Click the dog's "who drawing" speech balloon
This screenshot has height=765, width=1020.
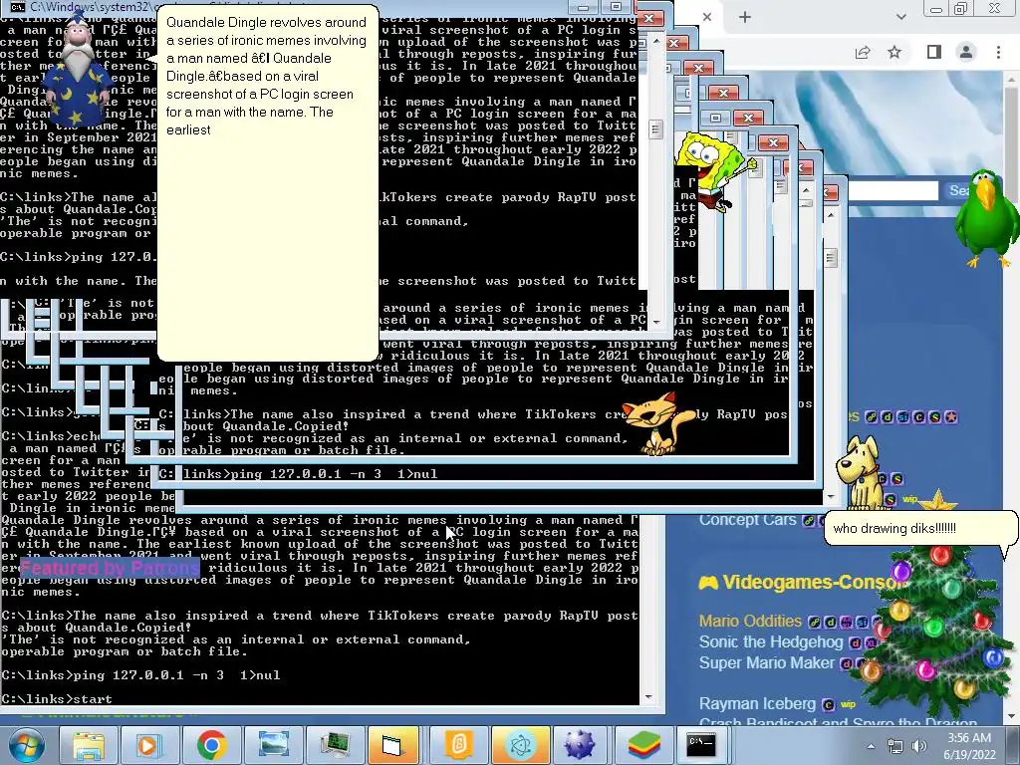[x=920, y=528]
